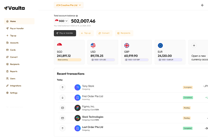Select the EUR balance 24,120.00

point(165,56)
